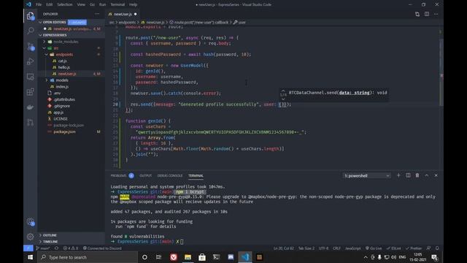Open the Manage settings gear

31,237
